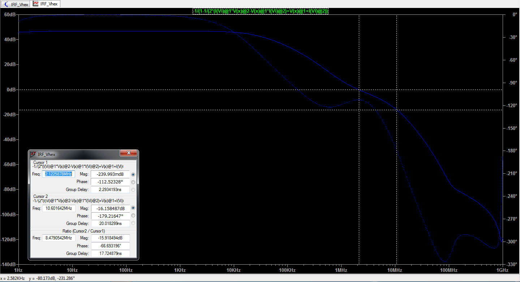Click the status bar coordinate readout
Image resolution: width=520 pixels, height=282 pixels.
tap(38, 278)
